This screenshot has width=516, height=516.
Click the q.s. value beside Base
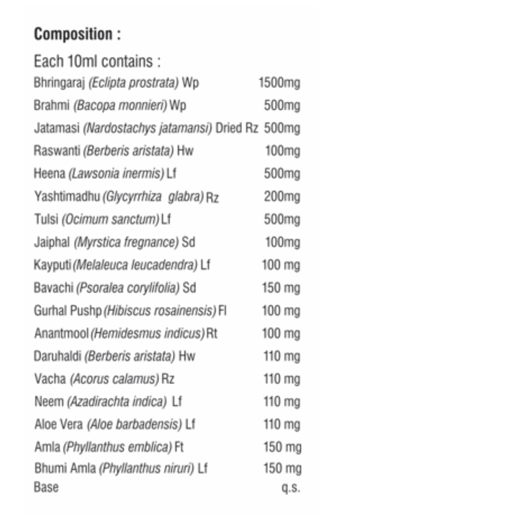291,487
